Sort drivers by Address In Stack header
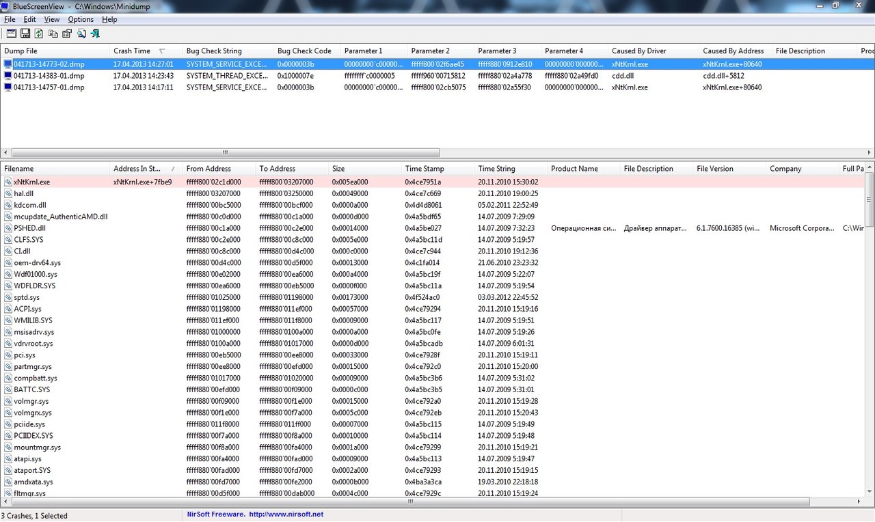Viewport: 875px width, 522px height. (146, 169)
